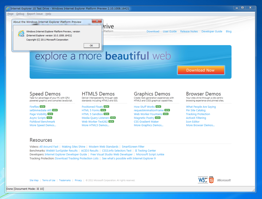
Task: Open the Privacy footer link
Action: pyautogui.click(x=78, y=180)
